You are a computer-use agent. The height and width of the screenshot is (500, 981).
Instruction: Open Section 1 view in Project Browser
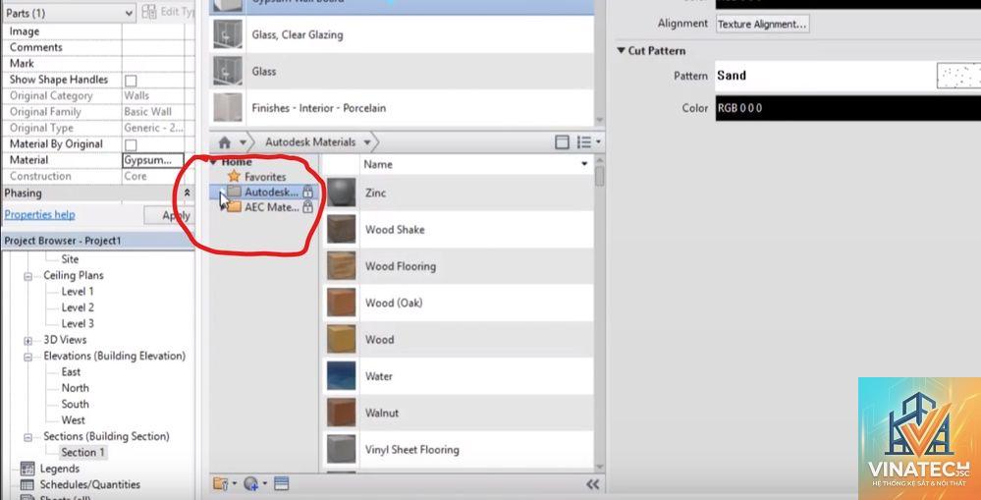click(83, 453)
